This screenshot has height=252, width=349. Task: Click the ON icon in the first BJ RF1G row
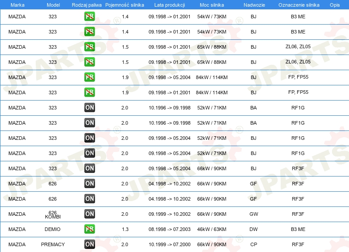pyautogui.click(x=89, y=138)
